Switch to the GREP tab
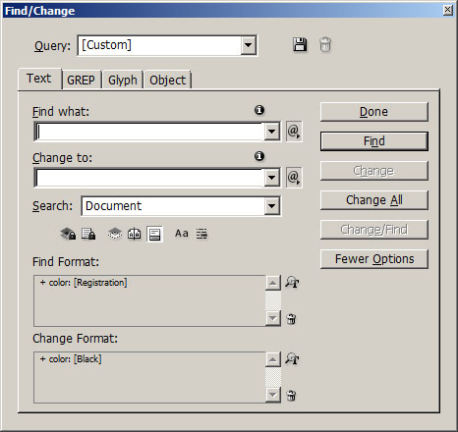Image resolution: width=458 pixels, height=432 pixels. (x=81, y=80)
